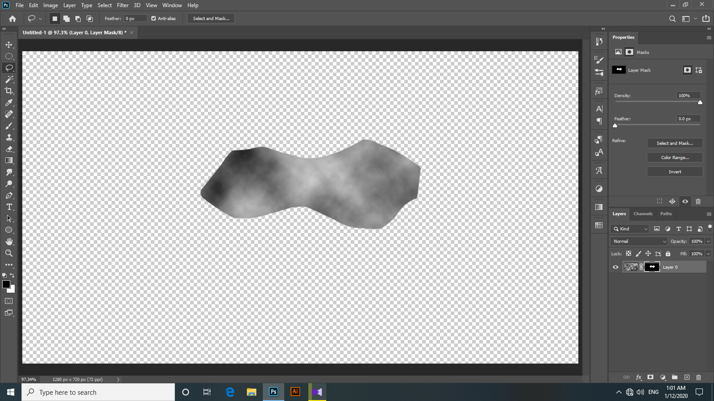Toggle visibility of Layer 0
This screenshot has height=401, width=714.
pos(615,267)
